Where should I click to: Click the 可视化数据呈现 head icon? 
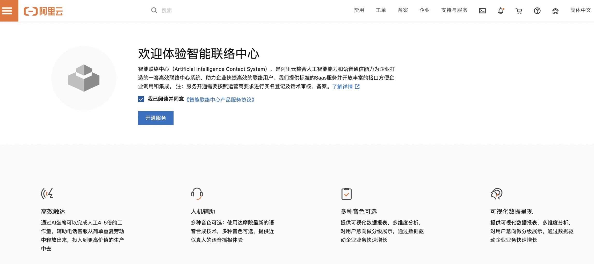[x=496, y=194]
